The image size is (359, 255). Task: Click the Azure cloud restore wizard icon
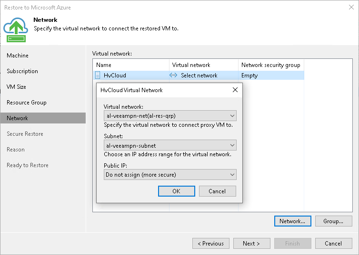point(16,28)
